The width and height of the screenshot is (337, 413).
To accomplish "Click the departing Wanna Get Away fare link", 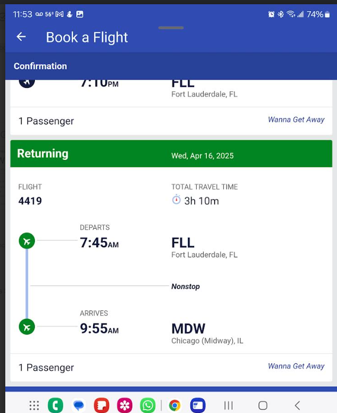I will [296, 120].
